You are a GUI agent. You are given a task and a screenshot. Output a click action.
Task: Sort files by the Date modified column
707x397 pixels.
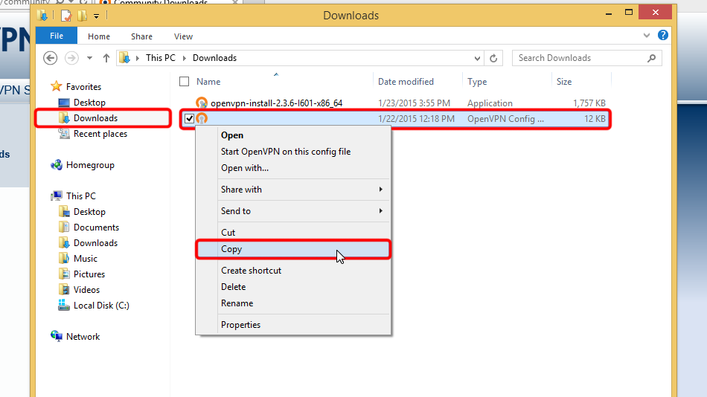(406, 82)
